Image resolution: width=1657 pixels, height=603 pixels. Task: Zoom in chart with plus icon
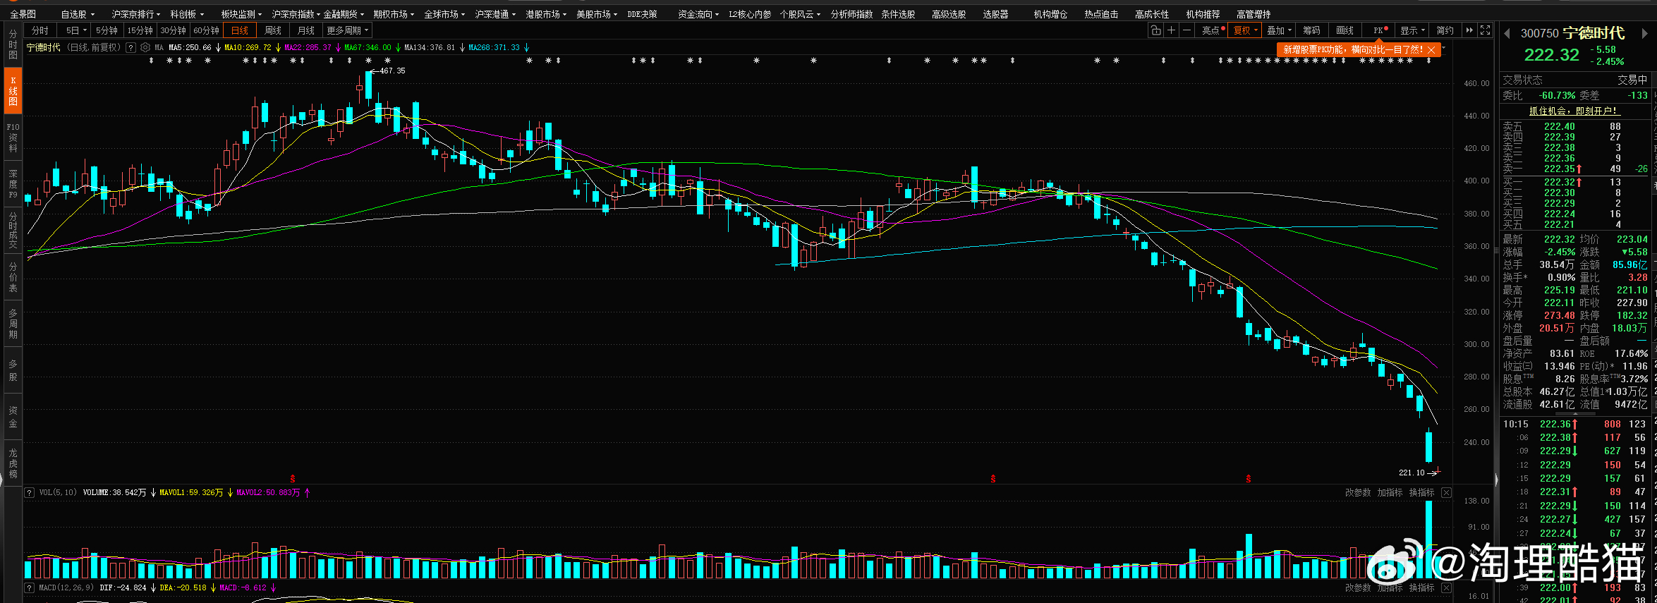[1171, 30]
